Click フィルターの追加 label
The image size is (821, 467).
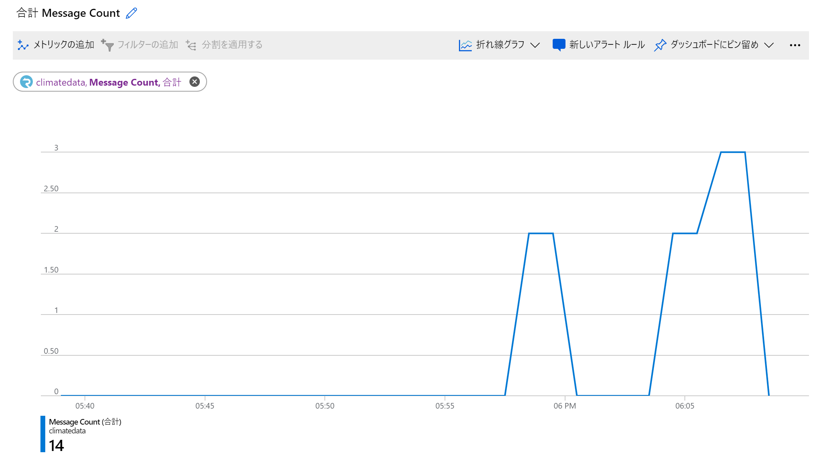tap(147, 45)
